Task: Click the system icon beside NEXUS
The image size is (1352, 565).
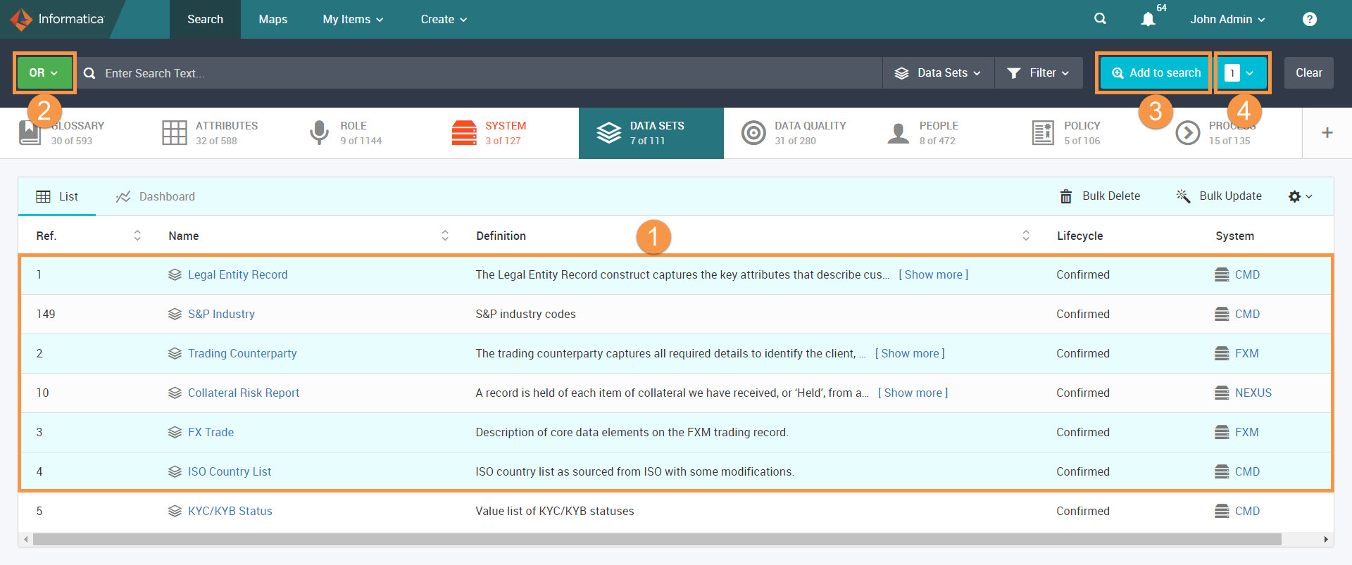Action: coord(1222,393)
